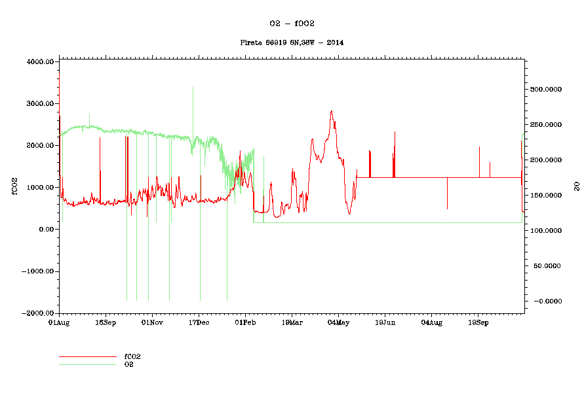Click the red fCO2 legend line
Viewport: 584px width, 412px height.
pyautogui.click(x=87, y=357)
